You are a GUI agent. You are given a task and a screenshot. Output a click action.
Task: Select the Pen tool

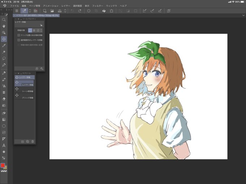4,73
